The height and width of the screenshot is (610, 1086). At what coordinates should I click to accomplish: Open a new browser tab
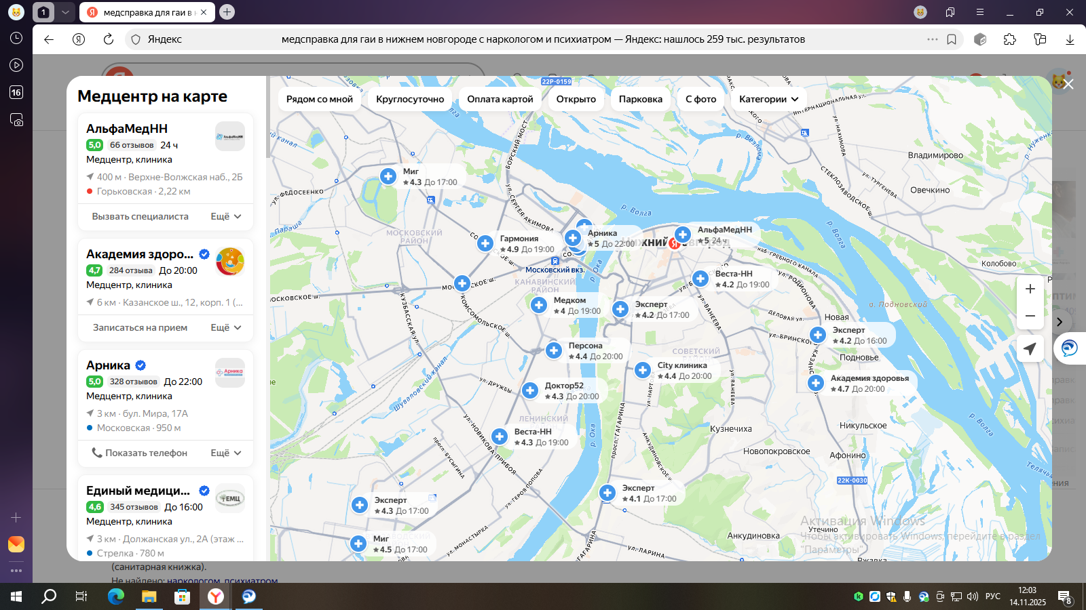pos(227,12)
